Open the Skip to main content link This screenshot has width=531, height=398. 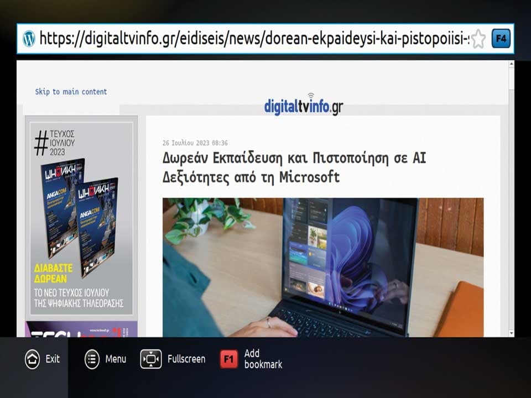tap(70, 92)
